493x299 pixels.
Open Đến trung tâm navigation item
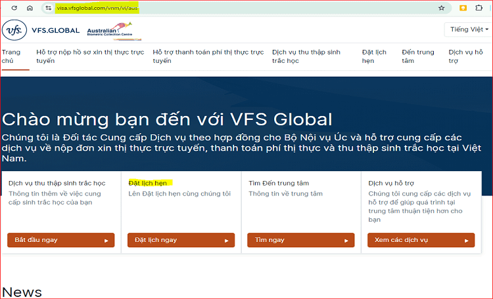tap(418, 56)
